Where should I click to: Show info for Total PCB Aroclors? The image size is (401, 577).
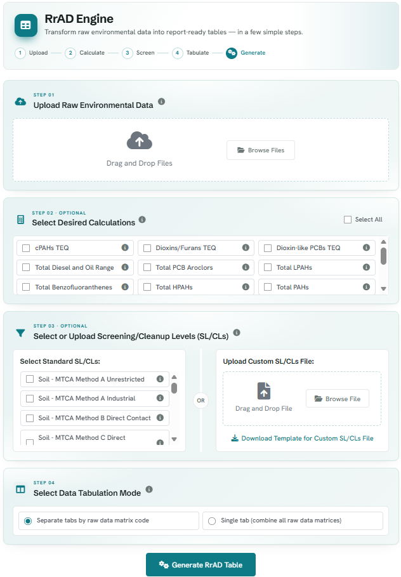246,267
